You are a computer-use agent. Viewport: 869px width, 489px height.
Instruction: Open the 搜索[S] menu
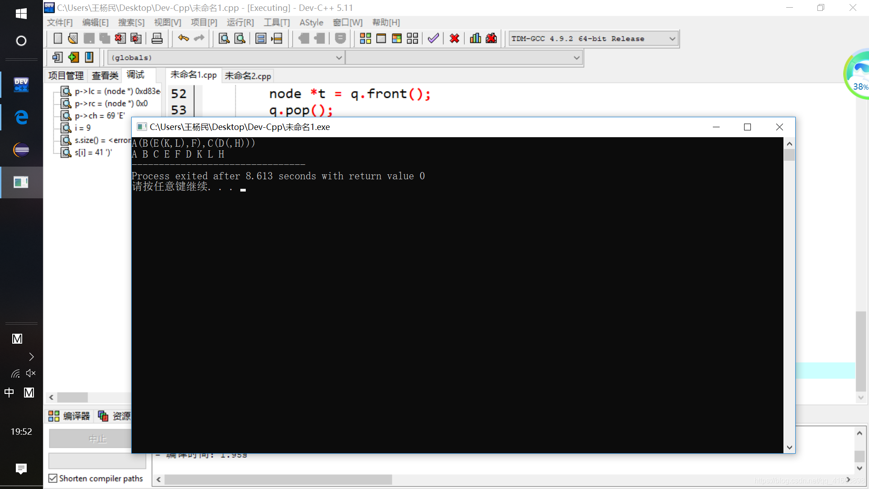131,23
